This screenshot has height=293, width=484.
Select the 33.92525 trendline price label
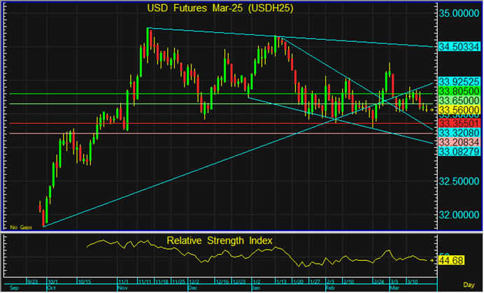[x=459, y=82]
